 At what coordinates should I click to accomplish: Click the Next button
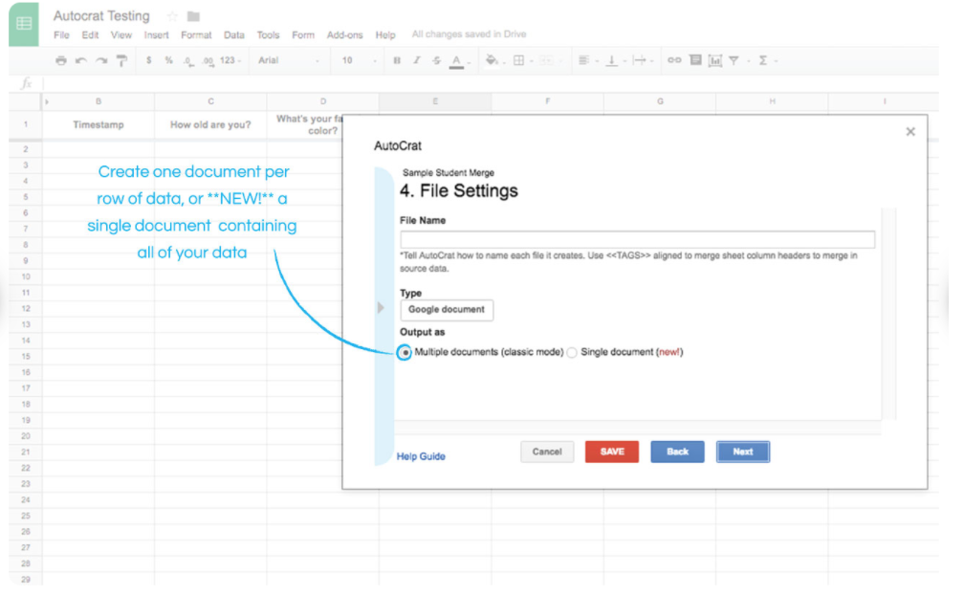pos(743,452)
